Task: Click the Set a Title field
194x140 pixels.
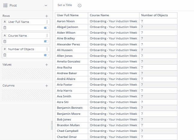Action: tap(65, 5)
